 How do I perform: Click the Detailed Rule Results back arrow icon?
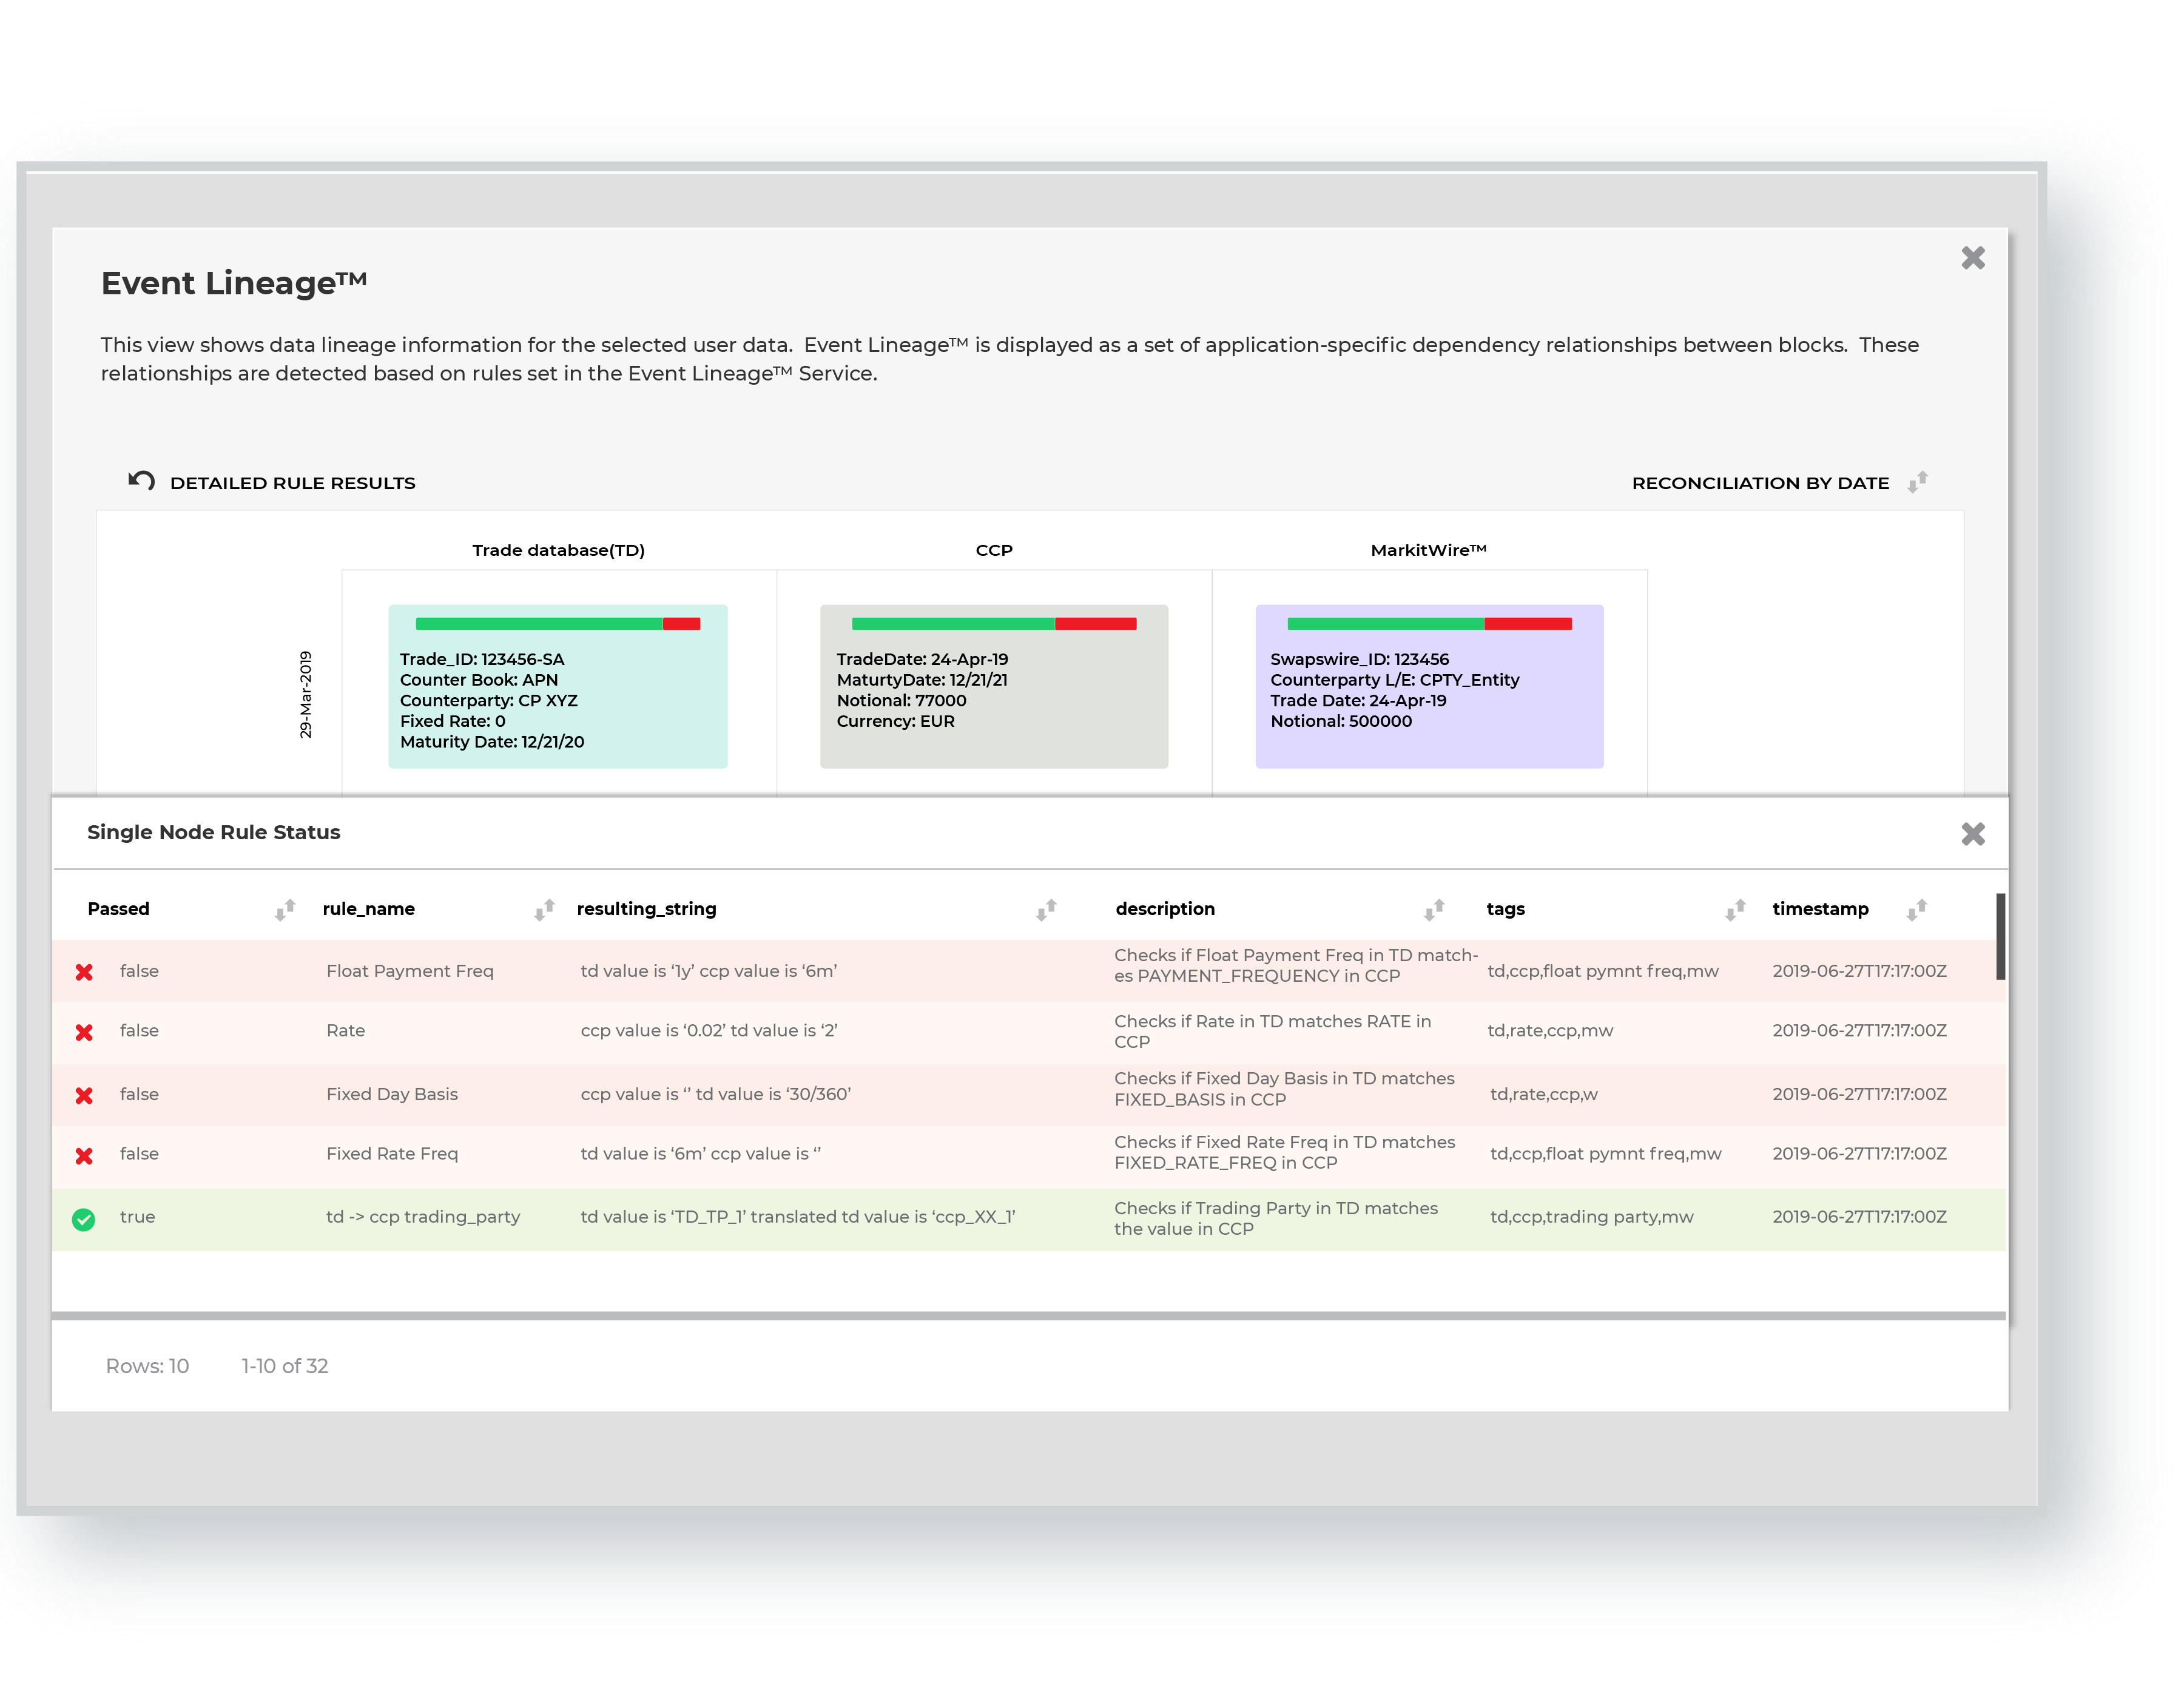point(141,481)
